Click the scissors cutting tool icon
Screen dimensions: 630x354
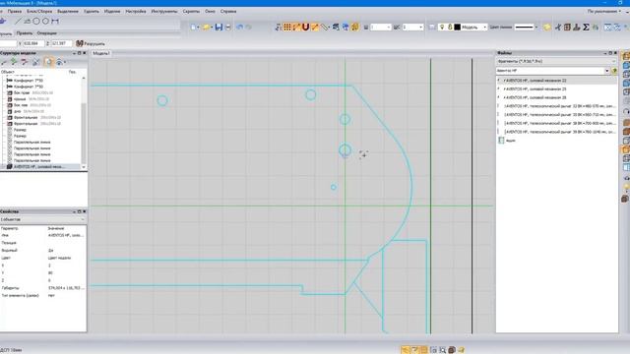coord(558,27)
